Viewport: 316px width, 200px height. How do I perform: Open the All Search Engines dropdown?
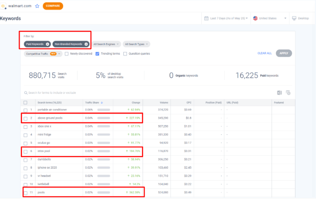[106, 44]
